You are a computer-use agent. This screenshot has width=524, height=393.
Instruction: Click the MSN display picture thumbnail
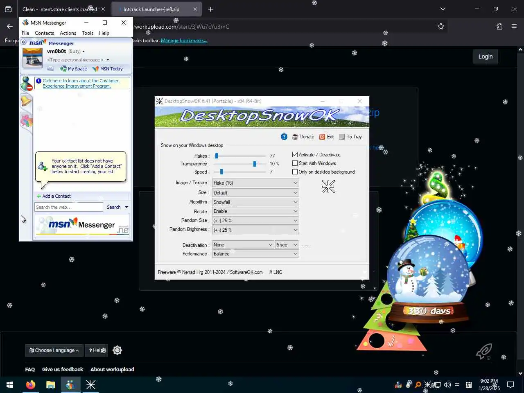(32, 57)
